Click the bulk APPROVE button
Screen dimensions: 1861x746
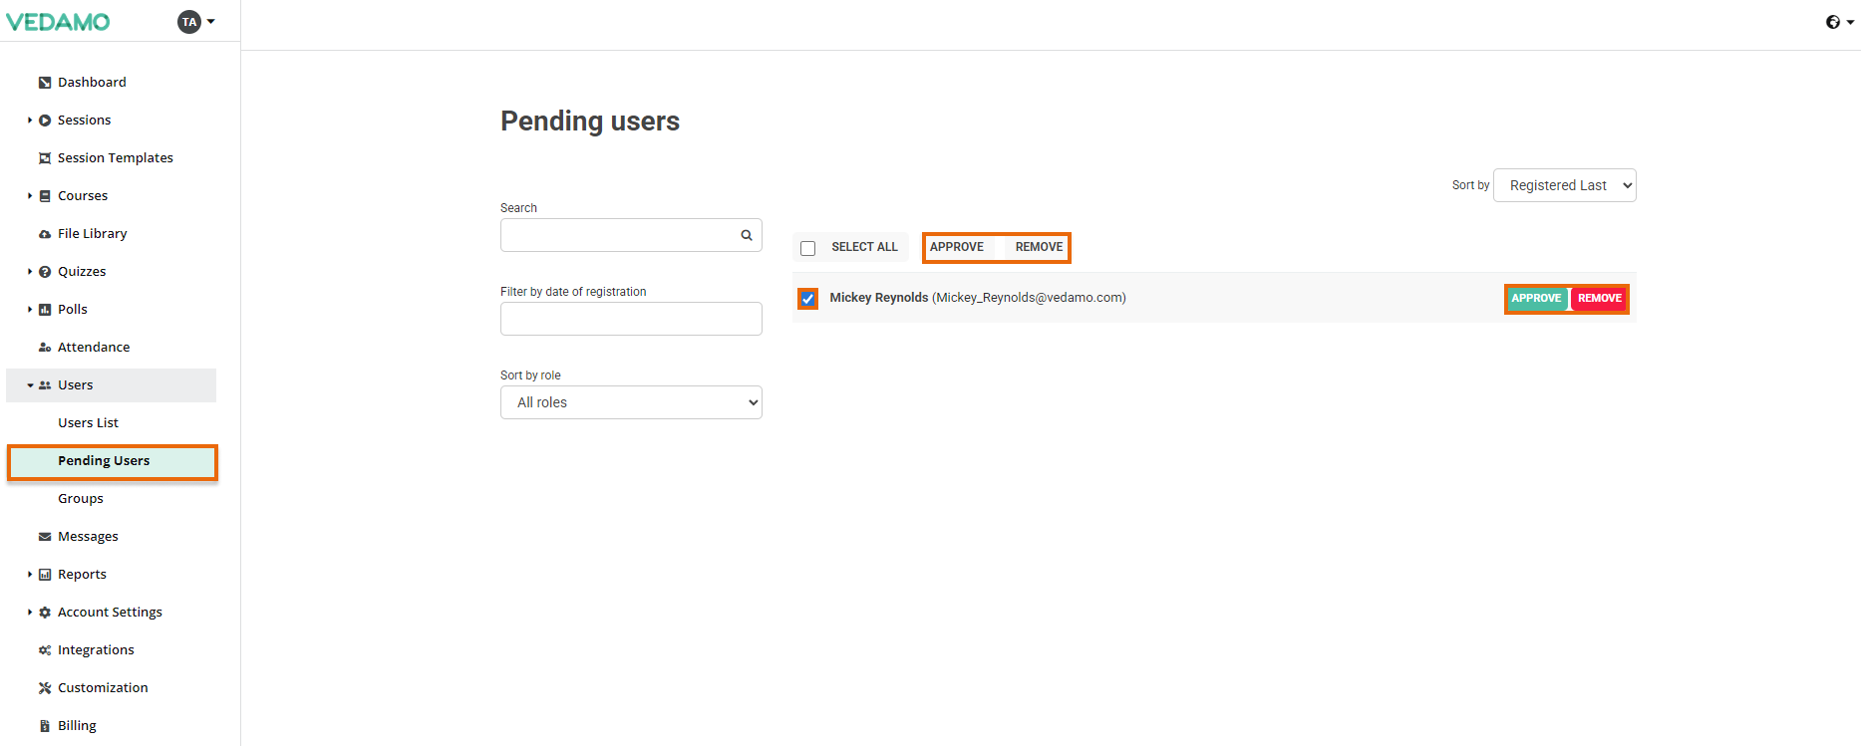pyautogui.click(x=957, y=247)
